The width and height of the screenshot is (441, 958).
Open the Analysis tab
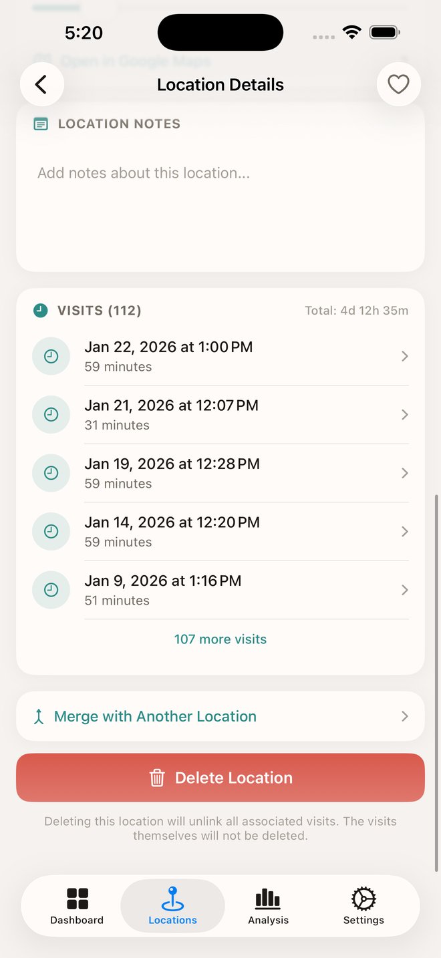pyautogui.click(x=268, y=905)
